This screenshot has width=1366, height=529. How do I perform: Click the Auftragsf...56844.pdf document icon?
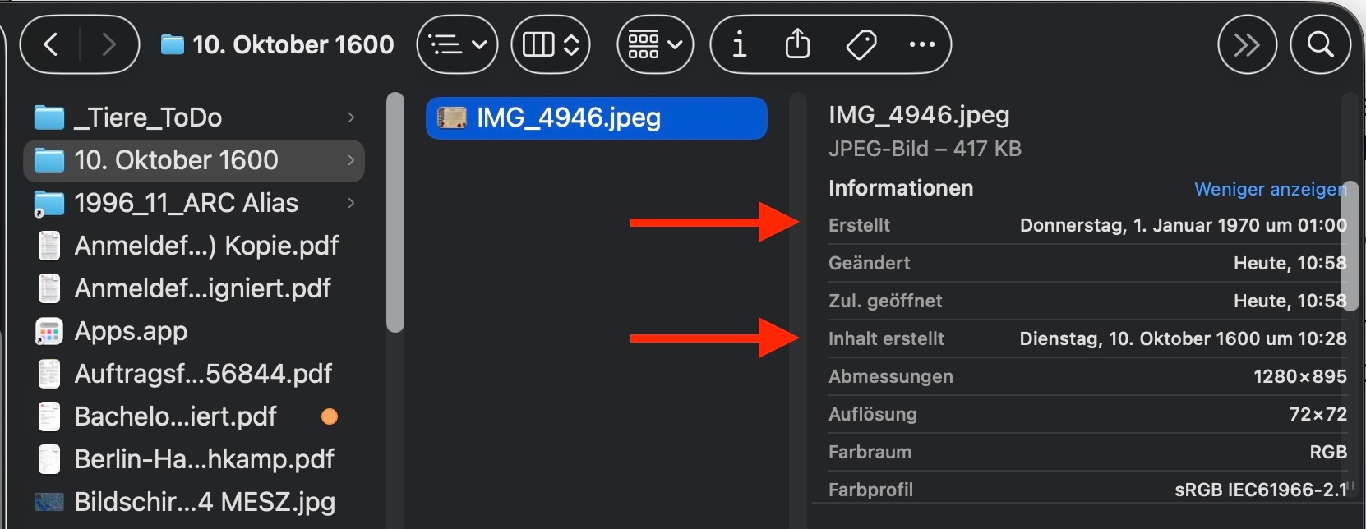tap(49, 374)
